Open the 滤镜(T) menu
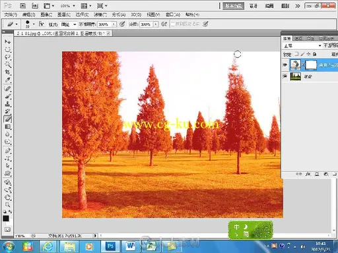 pyautogui.click(x=100, y=14)
